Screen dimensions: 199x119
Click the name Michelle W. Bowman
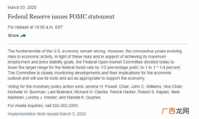[x=26, y=92]
